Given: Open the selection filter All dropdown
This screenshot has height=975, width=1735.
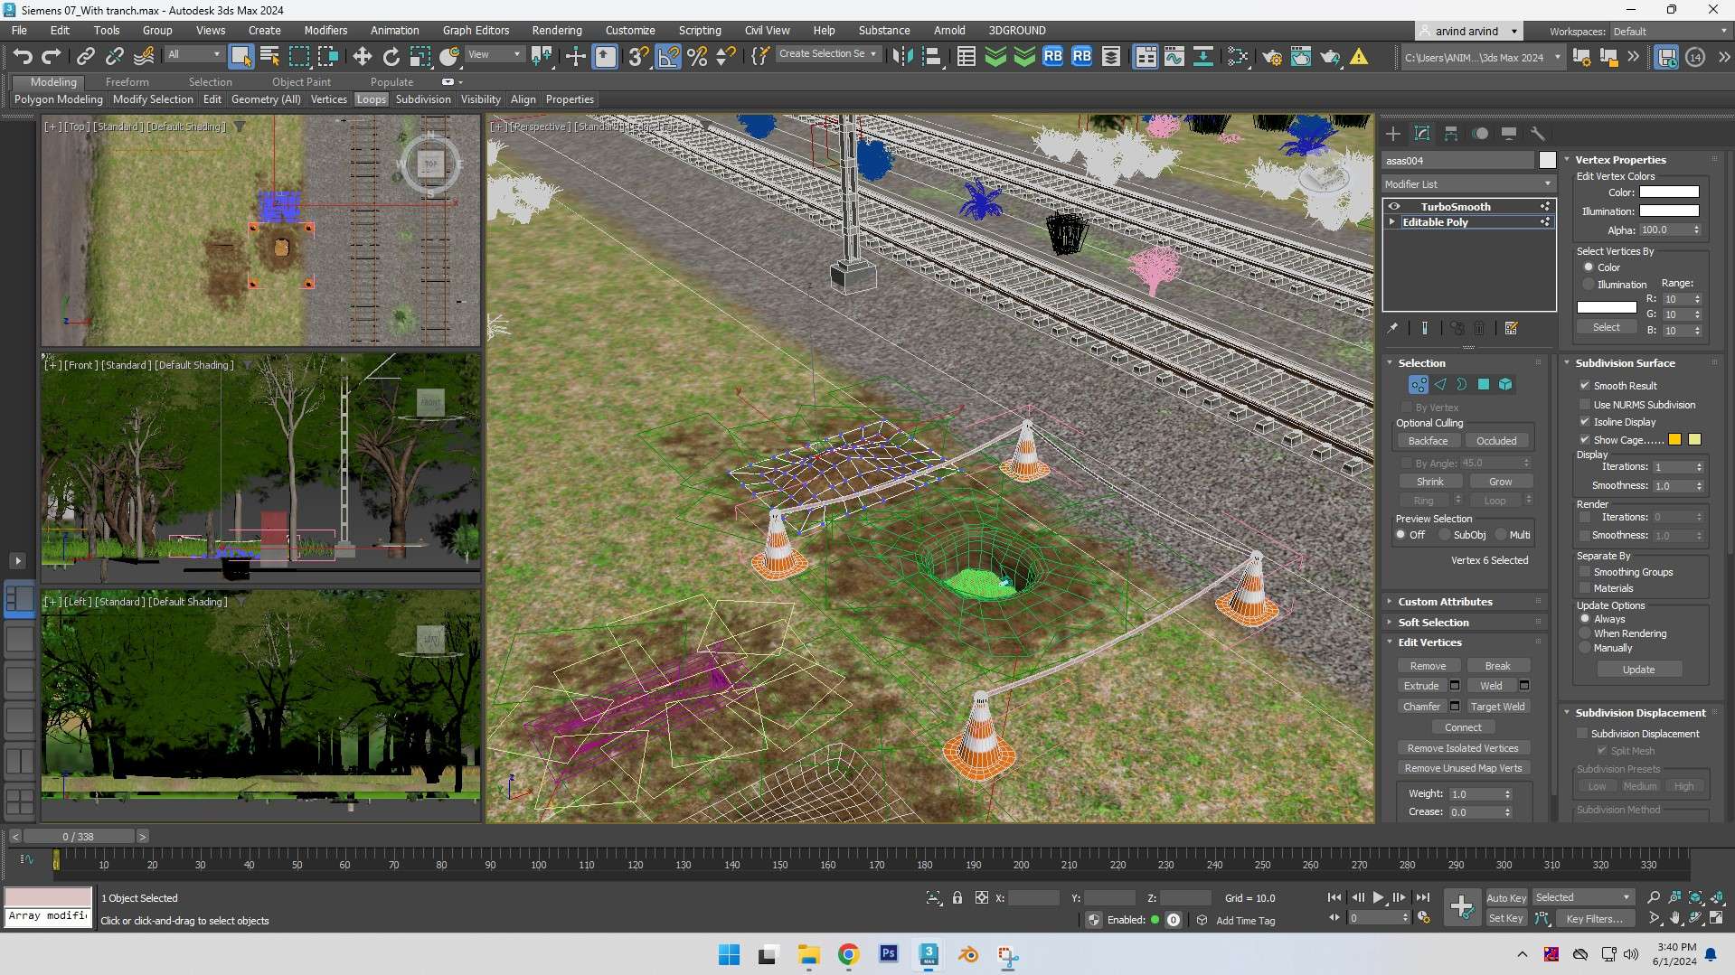Looking at the screenshot, I should 214,54.
